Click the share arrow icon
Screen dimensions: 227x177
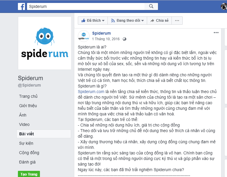(x=152, y=21)
